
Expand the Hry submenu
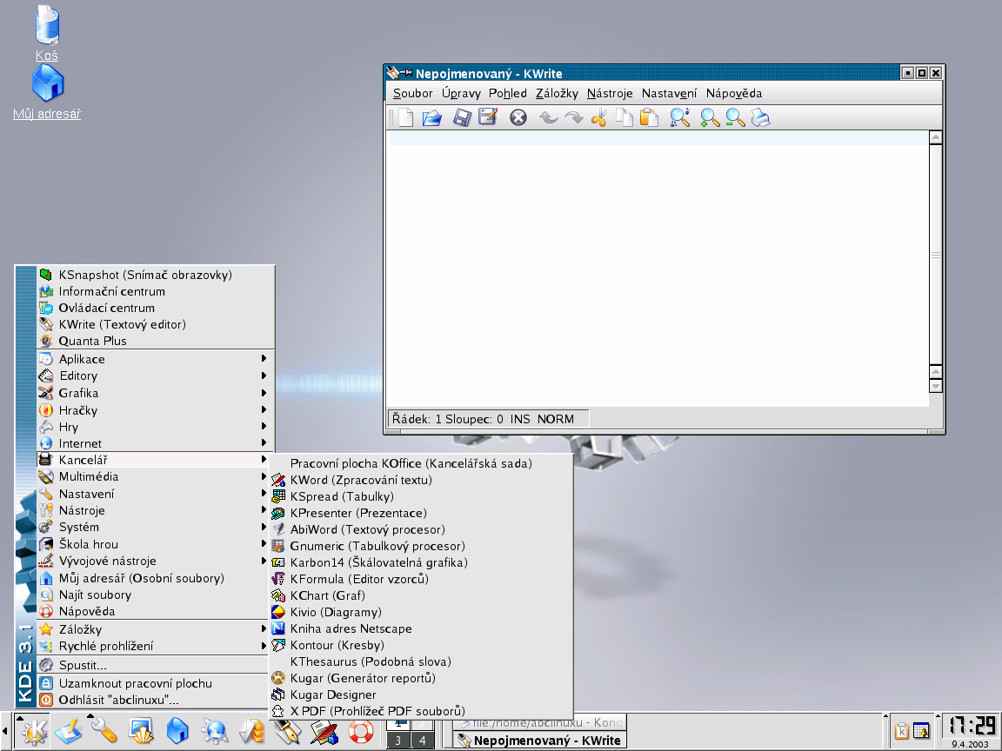[x=156, y=427]
